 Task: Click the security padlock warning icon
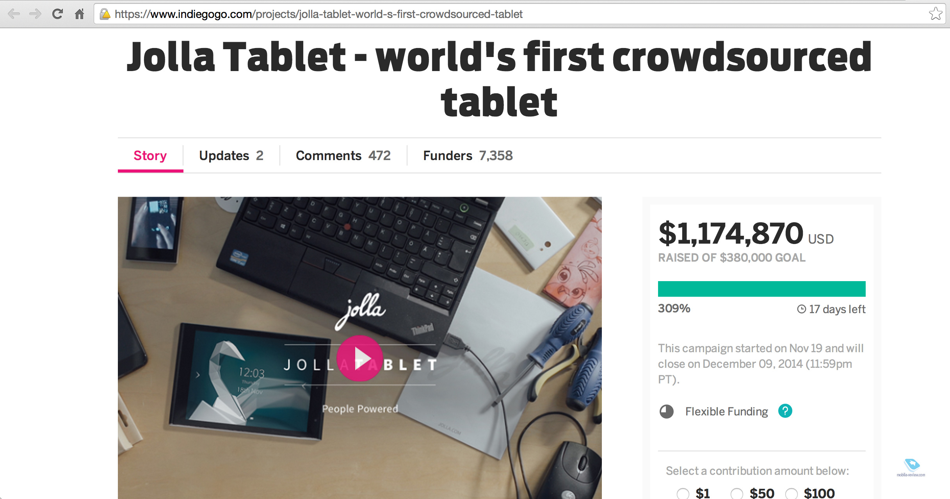(105, 14)
